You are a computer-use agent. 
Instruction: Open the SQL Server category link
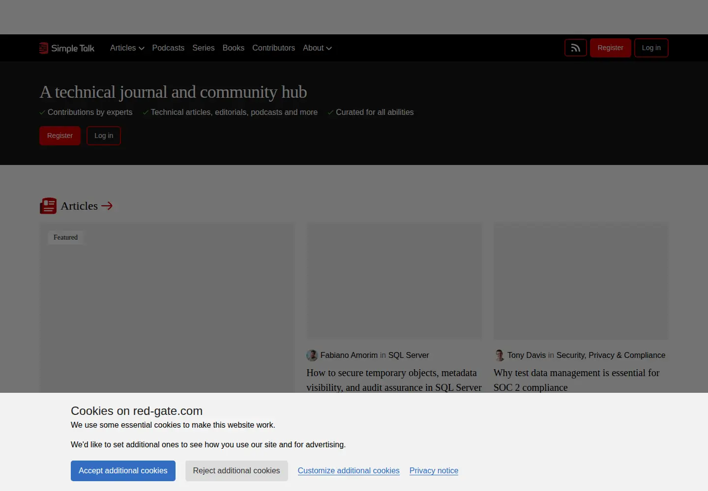409,355
